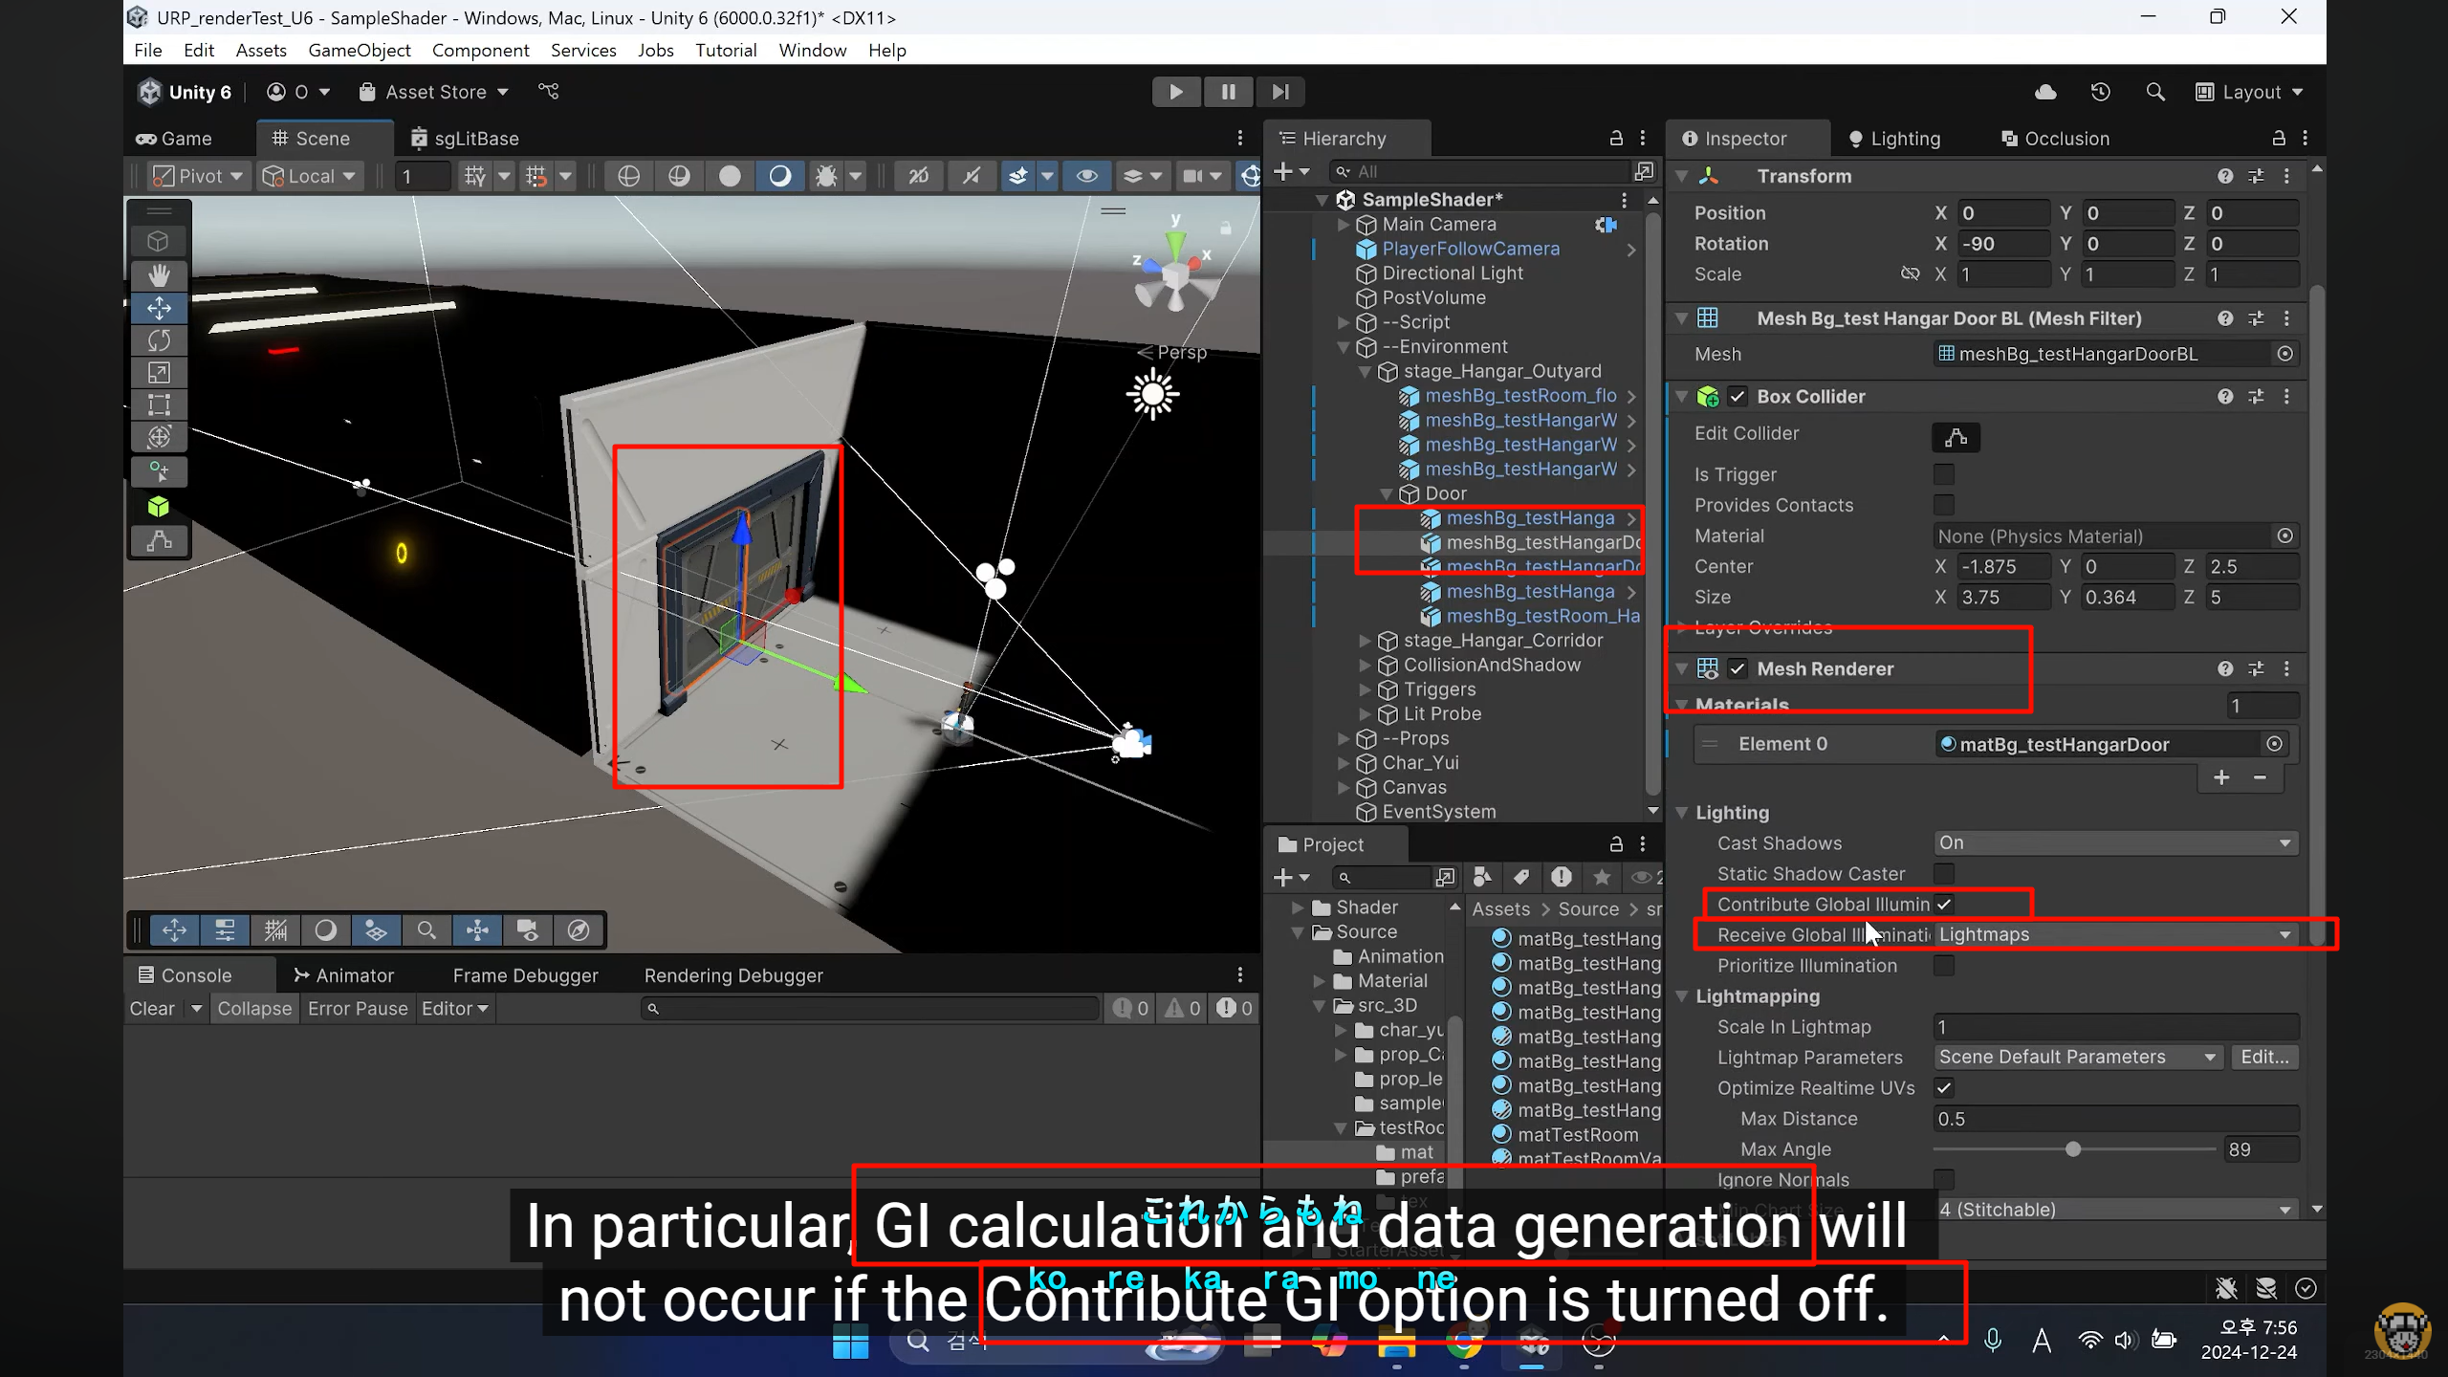Click the Step frame button

[x=1280, y=92]
